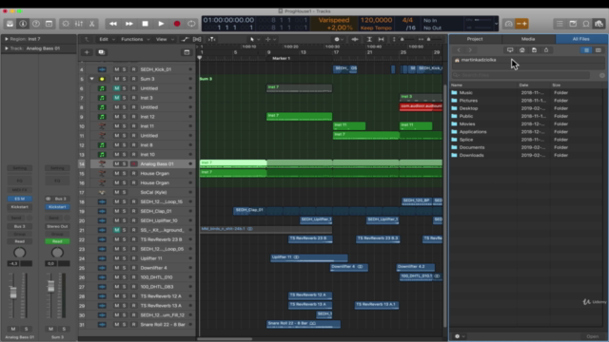Click the Tuner icon beside the LCD
The width and height of the screenshot is (609, 342).
pos(508,24)
